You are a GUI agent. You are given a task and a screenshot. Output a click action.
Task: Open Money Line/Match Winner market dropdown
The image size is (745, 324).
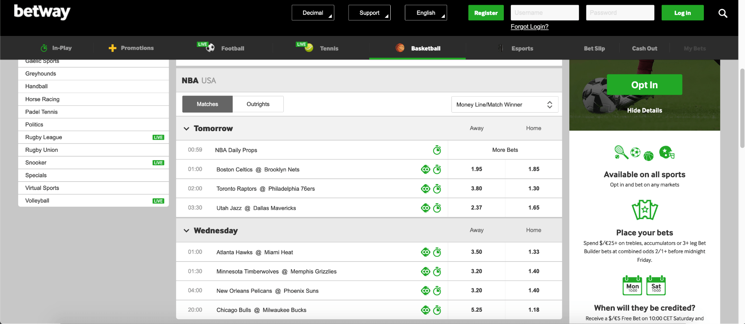click(505, 105)
